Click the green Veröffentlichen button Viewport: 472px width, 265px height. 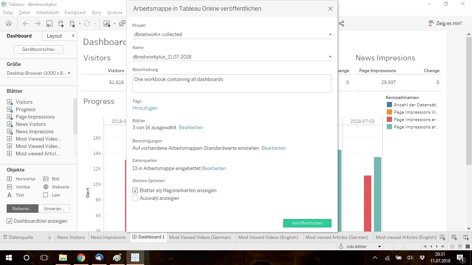pyautogui.click(x=307, y=223)
